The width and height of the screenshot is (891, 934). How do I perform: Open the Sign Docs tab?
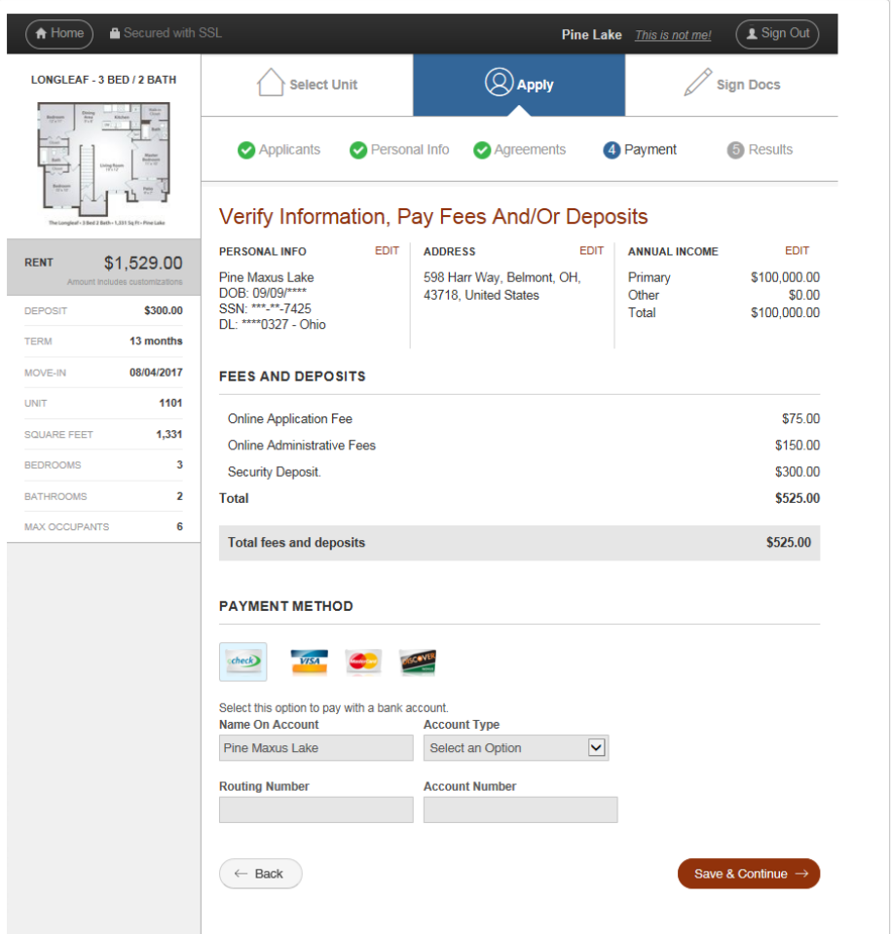click(731, 85)
